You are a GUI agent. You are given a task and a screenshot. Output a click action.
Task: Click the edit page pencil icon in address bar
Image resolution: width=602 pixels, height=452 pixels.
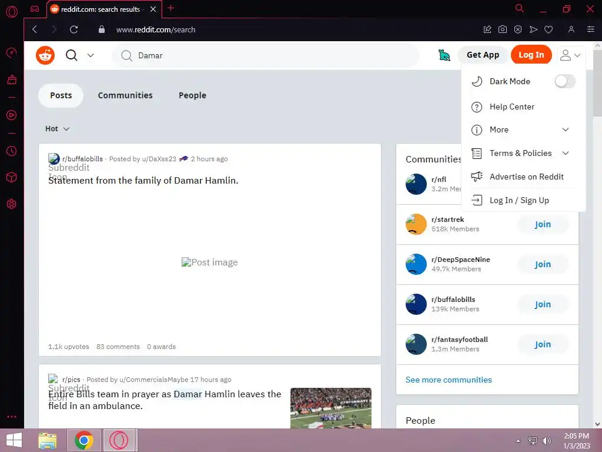pos(487,29)
